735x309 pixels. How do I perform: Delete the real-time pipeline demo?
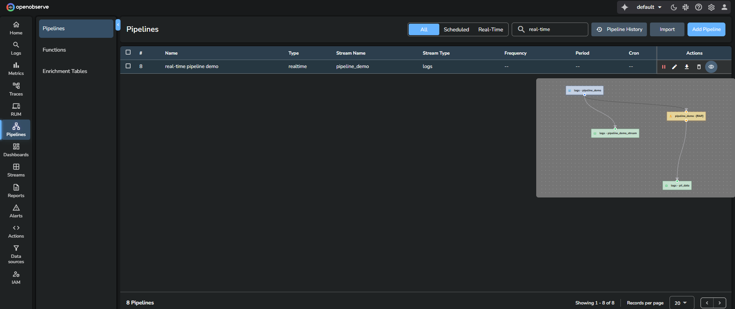[699, 67]
